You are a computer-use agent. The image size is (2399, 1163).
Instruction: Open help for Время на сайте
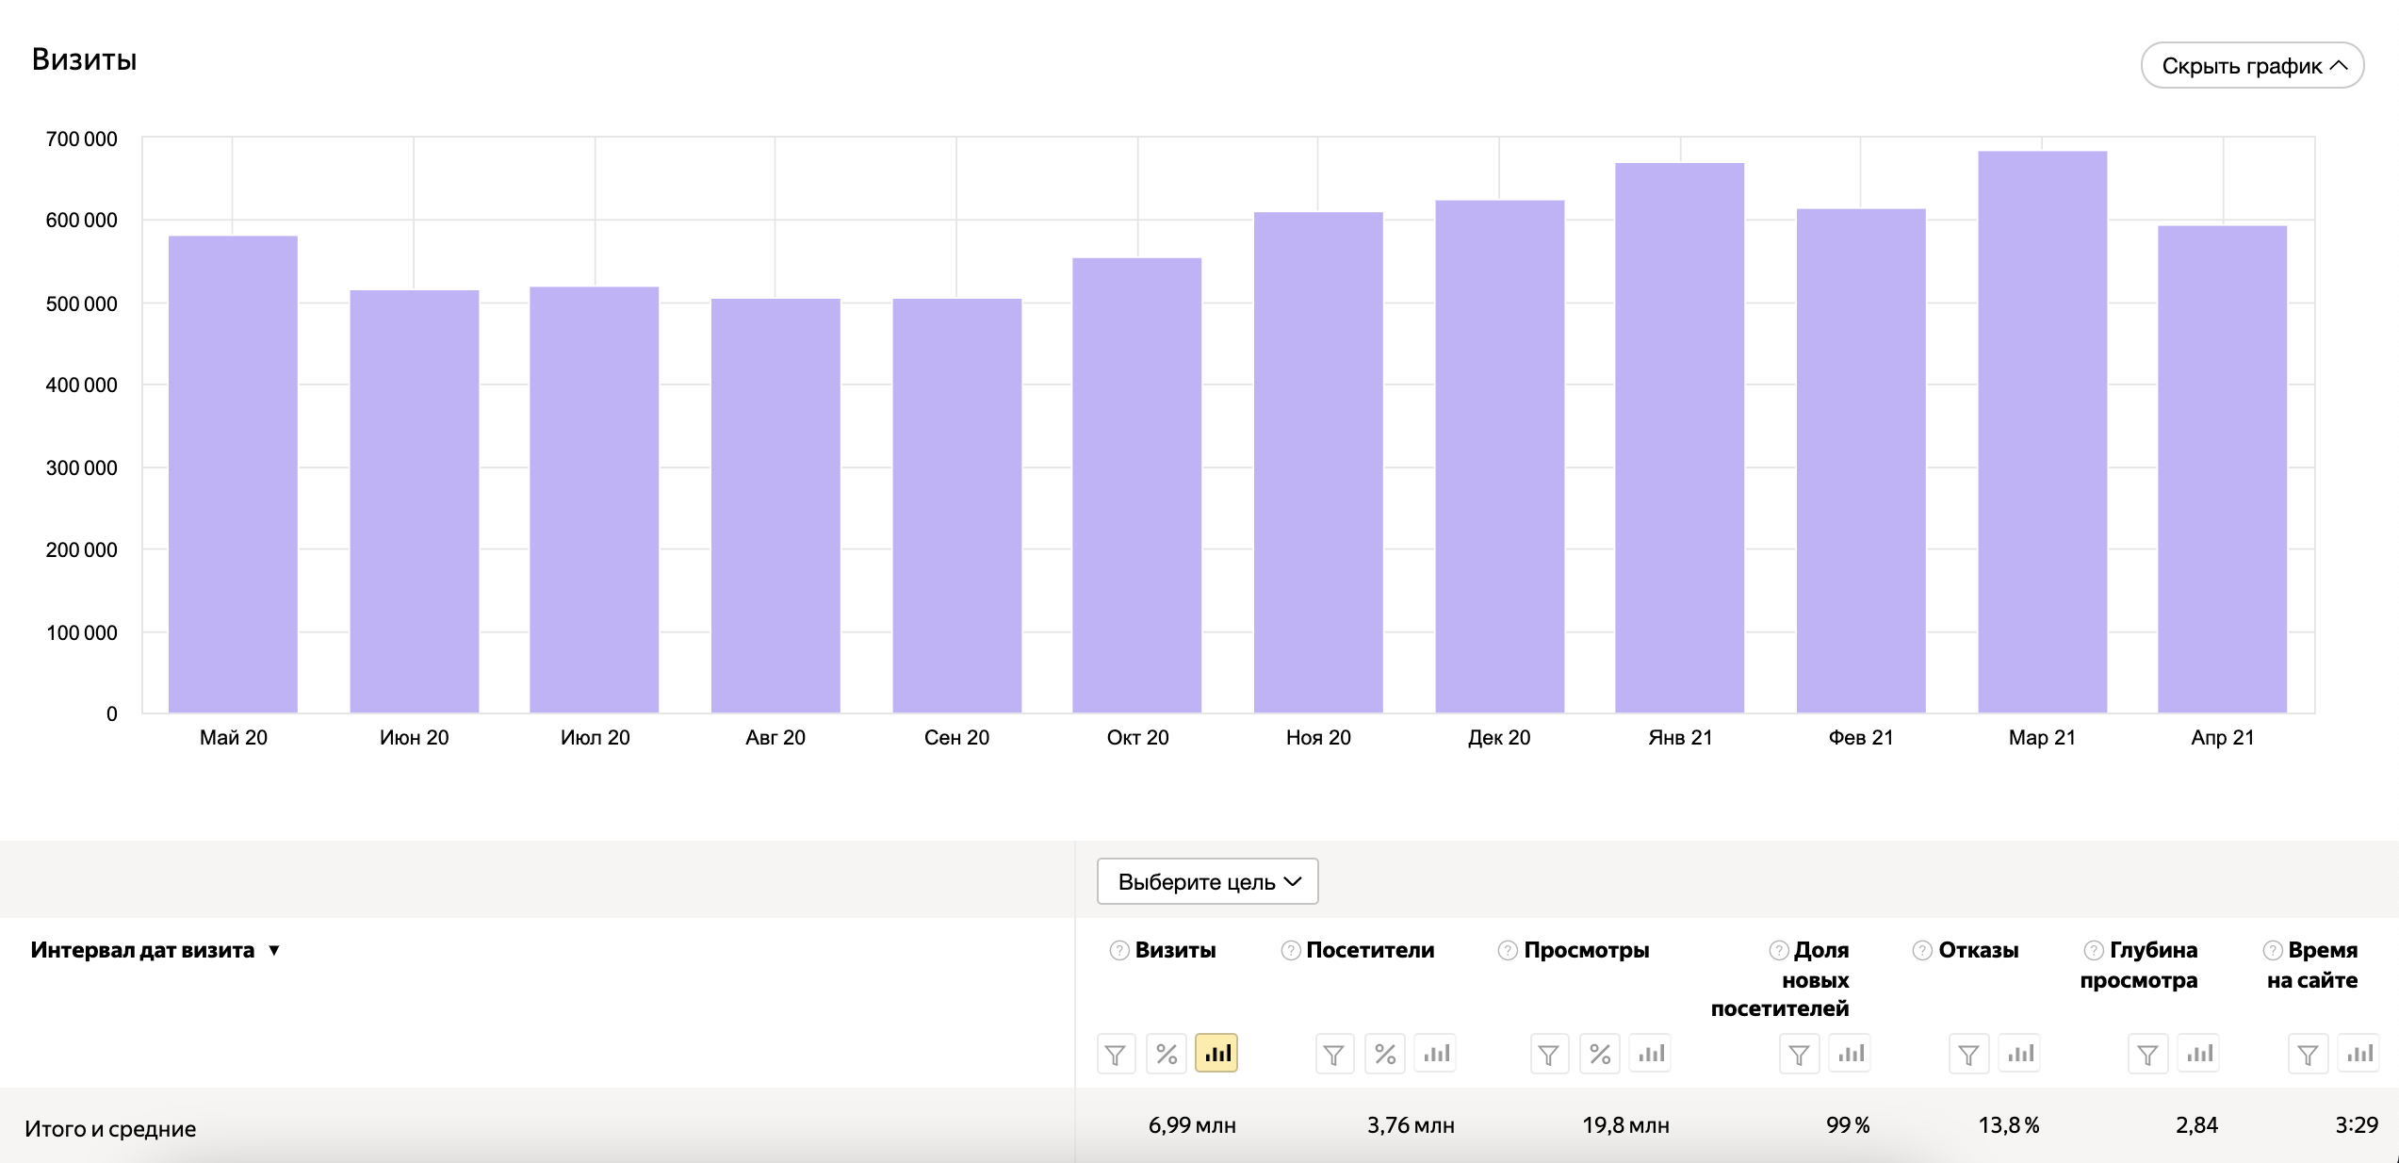coord(2273,950)
